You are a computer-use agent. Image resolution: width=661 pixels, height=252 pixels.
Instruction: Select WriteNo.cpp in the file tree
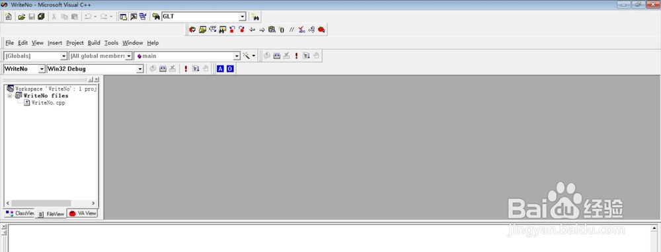coord(48,103)
